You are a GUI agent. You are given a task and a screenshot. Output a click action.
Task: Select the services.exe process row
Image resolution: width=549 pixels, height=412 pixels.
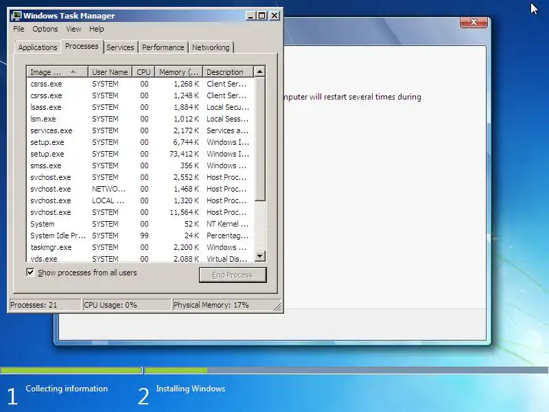coord(140,130)
